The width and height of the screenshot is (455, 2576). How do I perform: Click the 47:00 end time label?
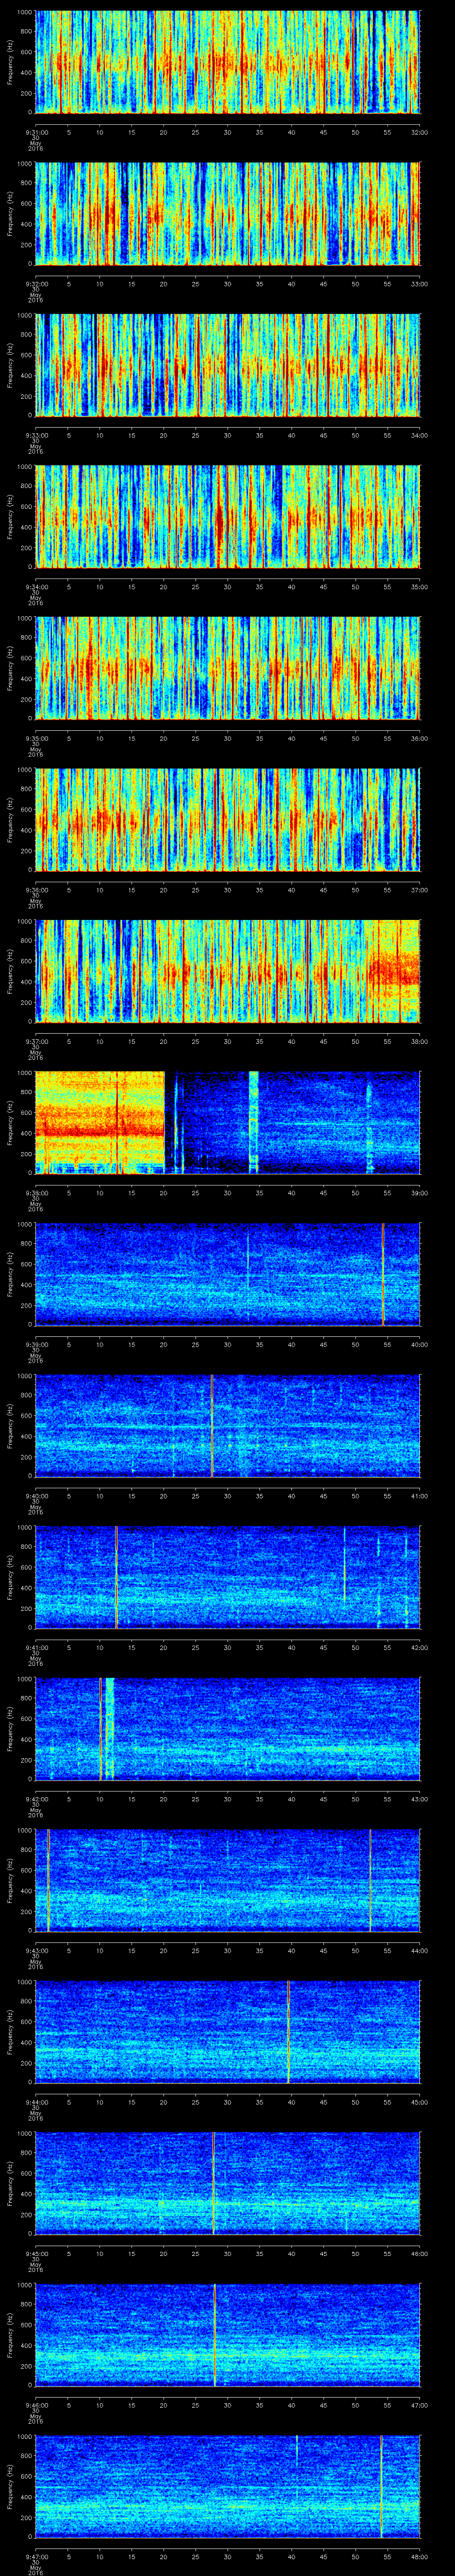pos(419,2404)
